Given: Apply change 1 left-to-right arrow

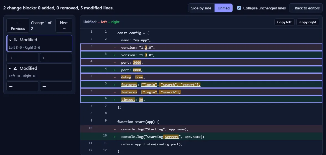Looking at the screenshot, I should [22, 58].
